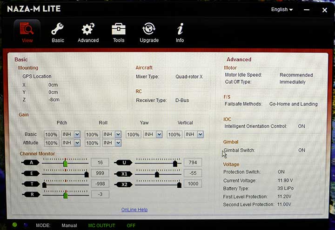This screenshot has height=230, width=335.
Task: Click channel T slider thumb
Action: click(x=44, y=185)
